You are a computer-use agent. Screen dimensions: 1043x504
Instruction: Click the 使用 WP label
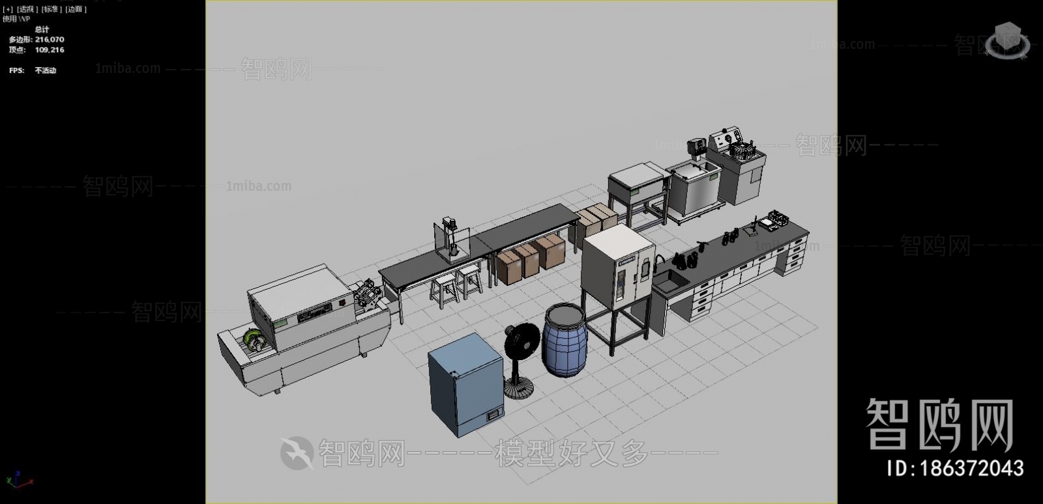(16, 19)
